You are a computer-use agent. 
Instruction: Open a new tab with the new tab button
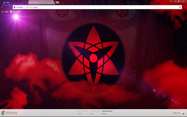click(57, 2)
